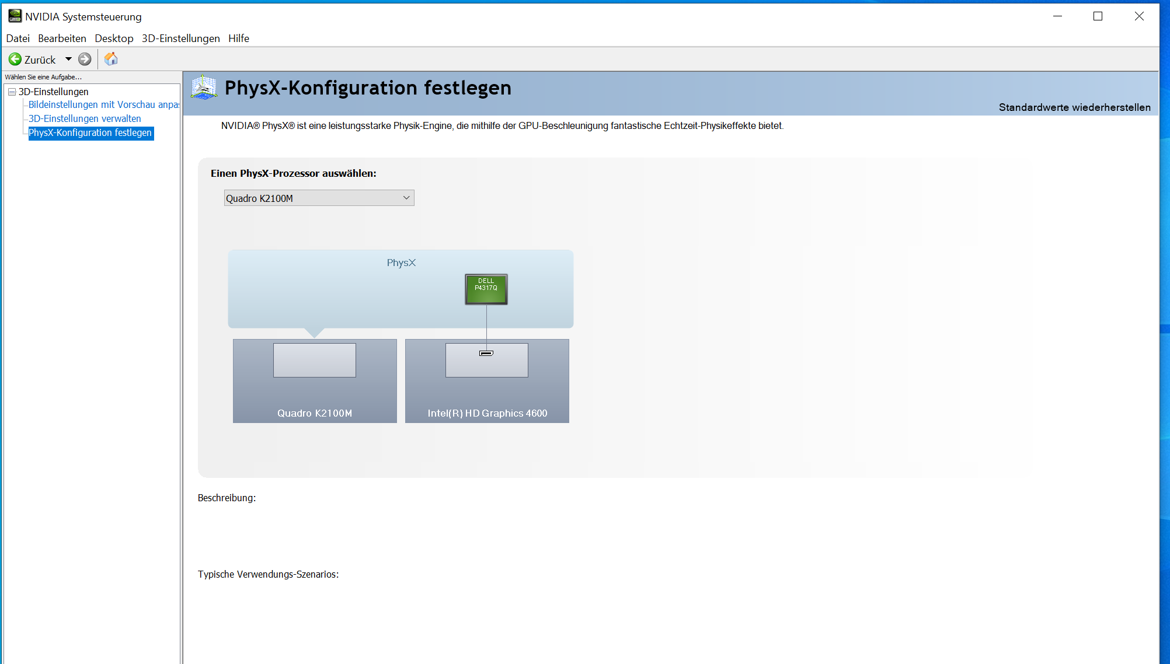Click the green Zurück back arrow icon

pos(15,60)
